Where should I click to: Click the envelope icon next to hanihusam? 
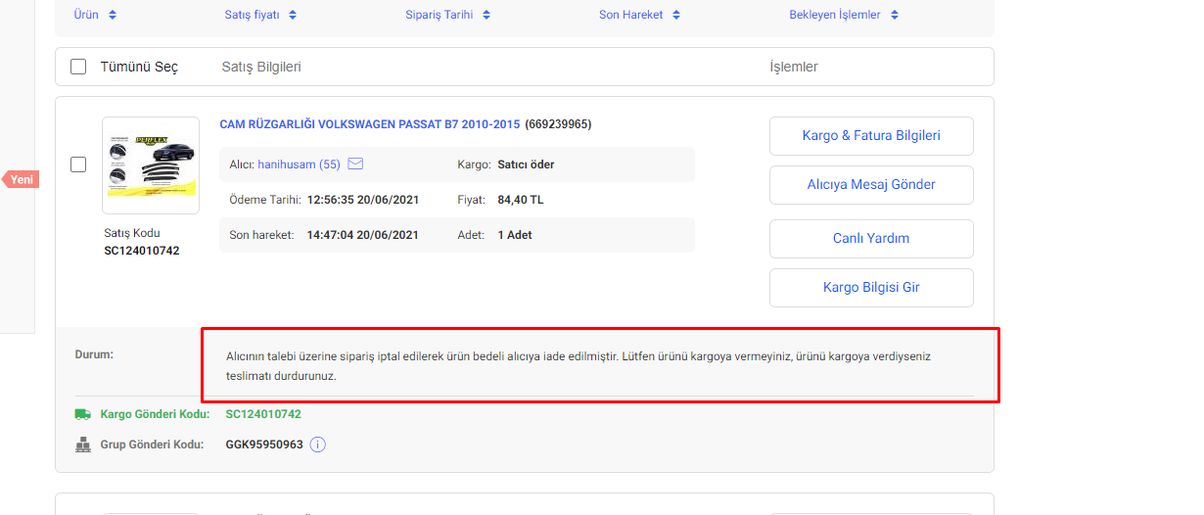coord(355,164)
